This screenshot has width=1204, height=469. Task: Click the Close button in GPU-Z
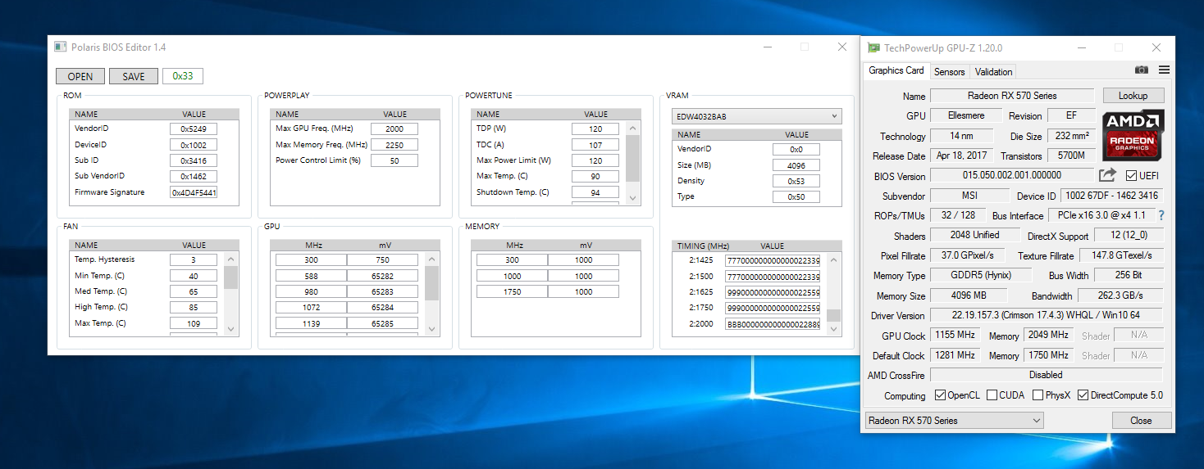(x=1141, y=421)
